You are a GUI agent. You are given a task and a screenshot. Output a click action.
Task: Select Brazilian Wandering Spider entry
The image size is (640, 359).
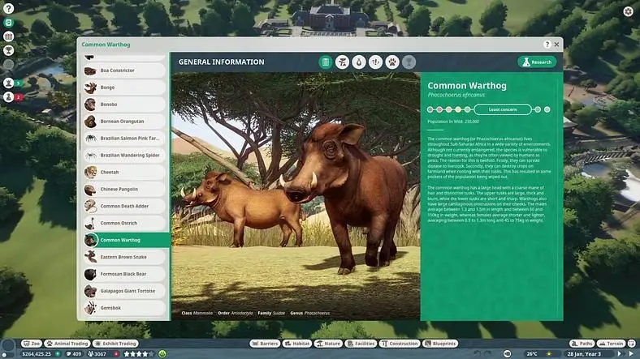pyautogui.click(x=124, y=156)
